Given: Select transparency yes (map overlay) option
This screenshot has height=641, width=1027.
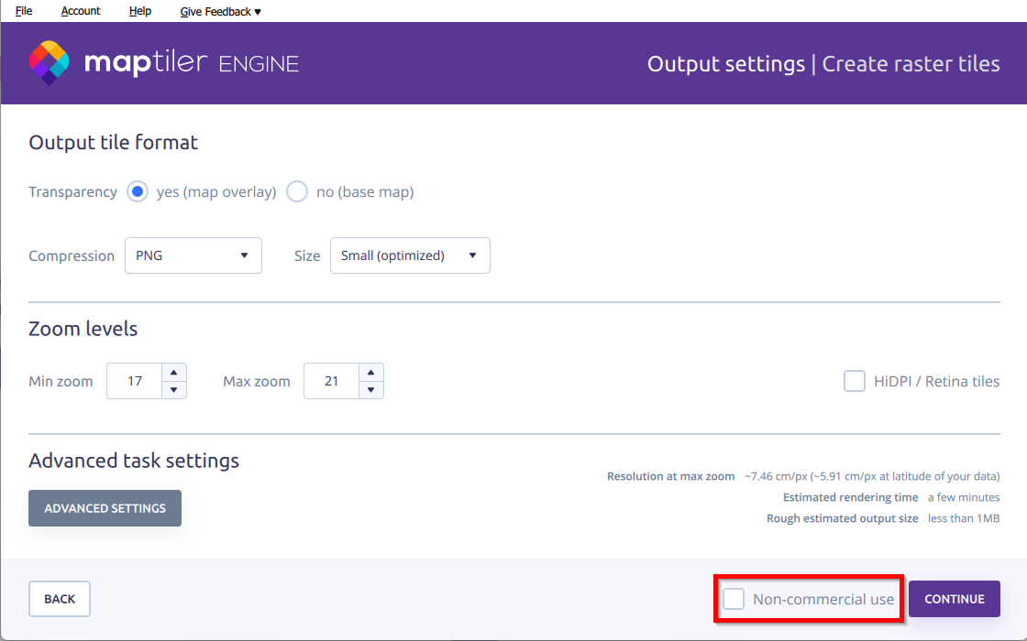Looking at the screenshot, I should [138, 192].
